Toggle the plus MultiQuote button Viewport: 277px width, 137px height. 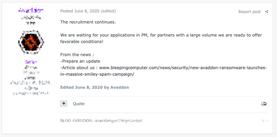pos(64,103)
